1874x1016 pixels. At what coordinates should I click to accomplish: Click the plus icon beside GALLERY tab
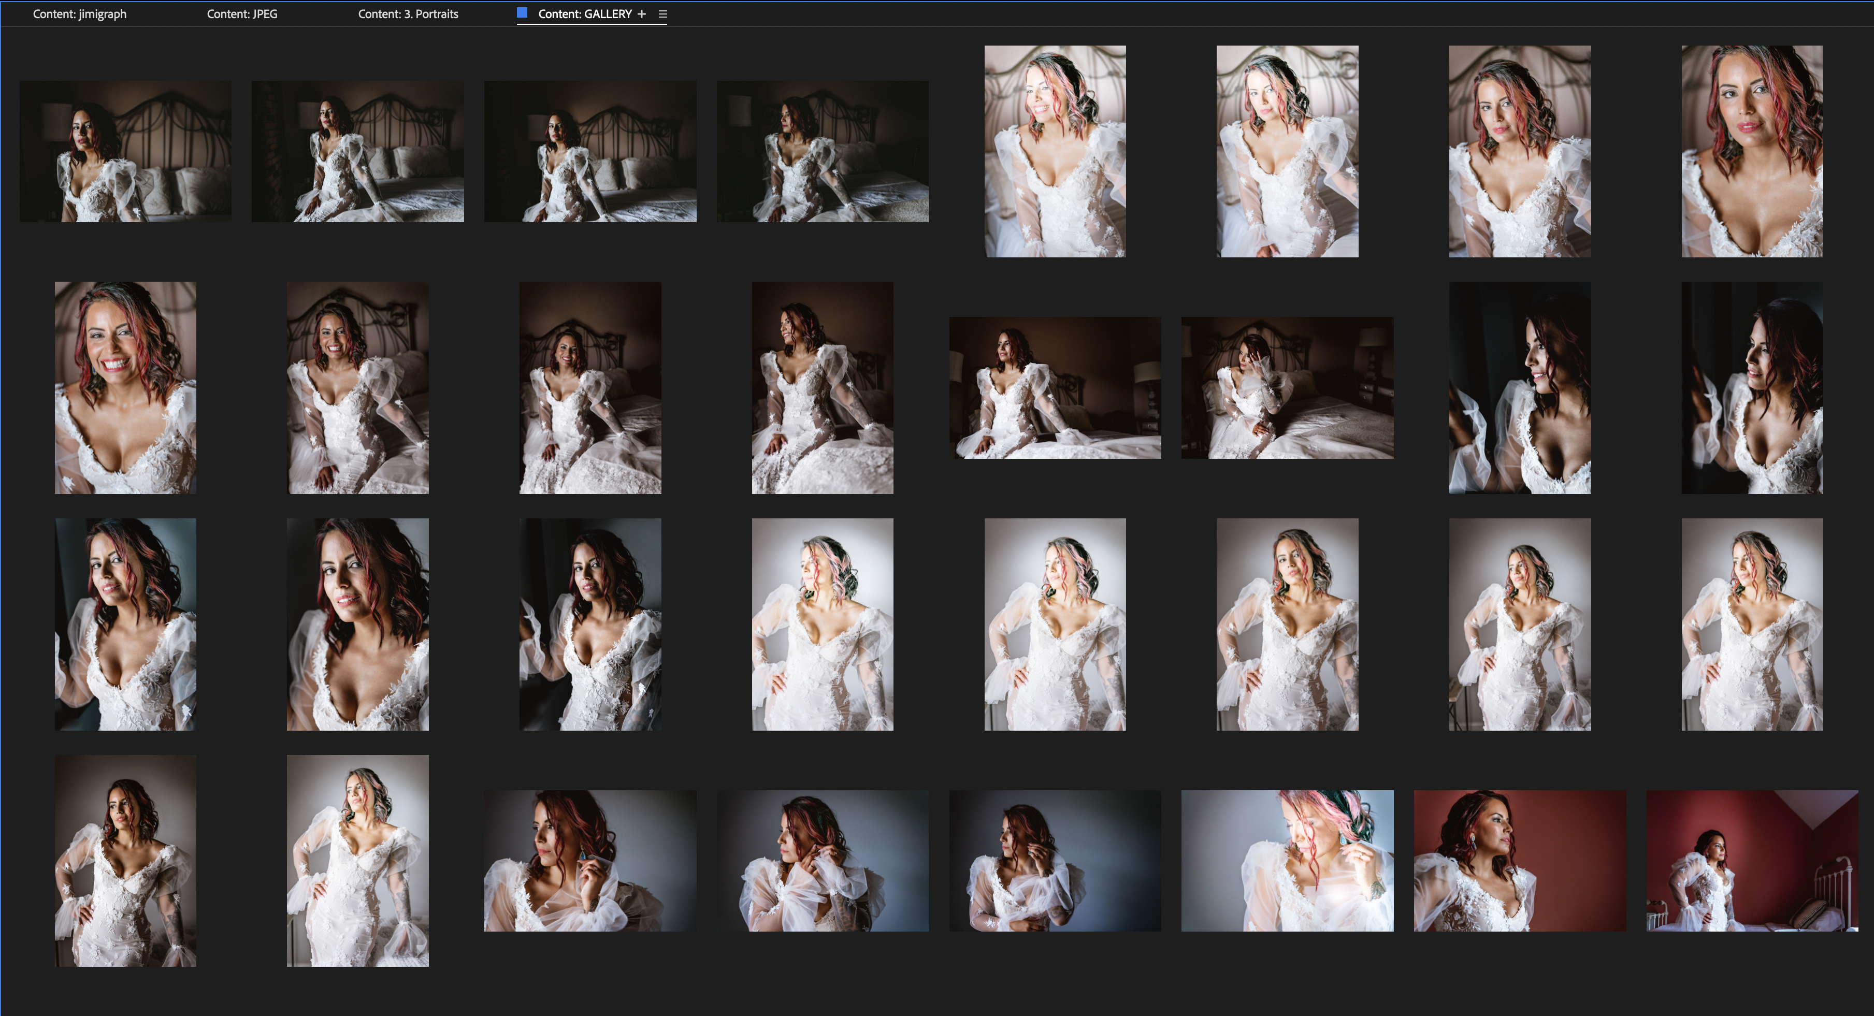tap(642, 14)
